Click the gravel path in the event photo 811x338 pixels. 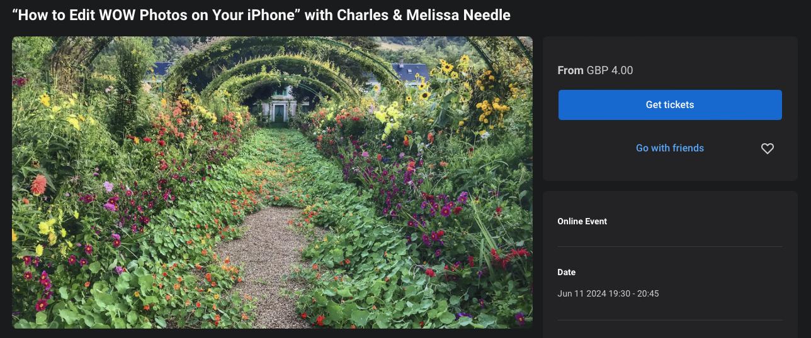point(264,264)
